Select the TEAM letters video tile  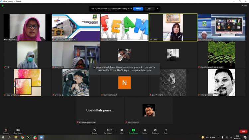point(124,27)
